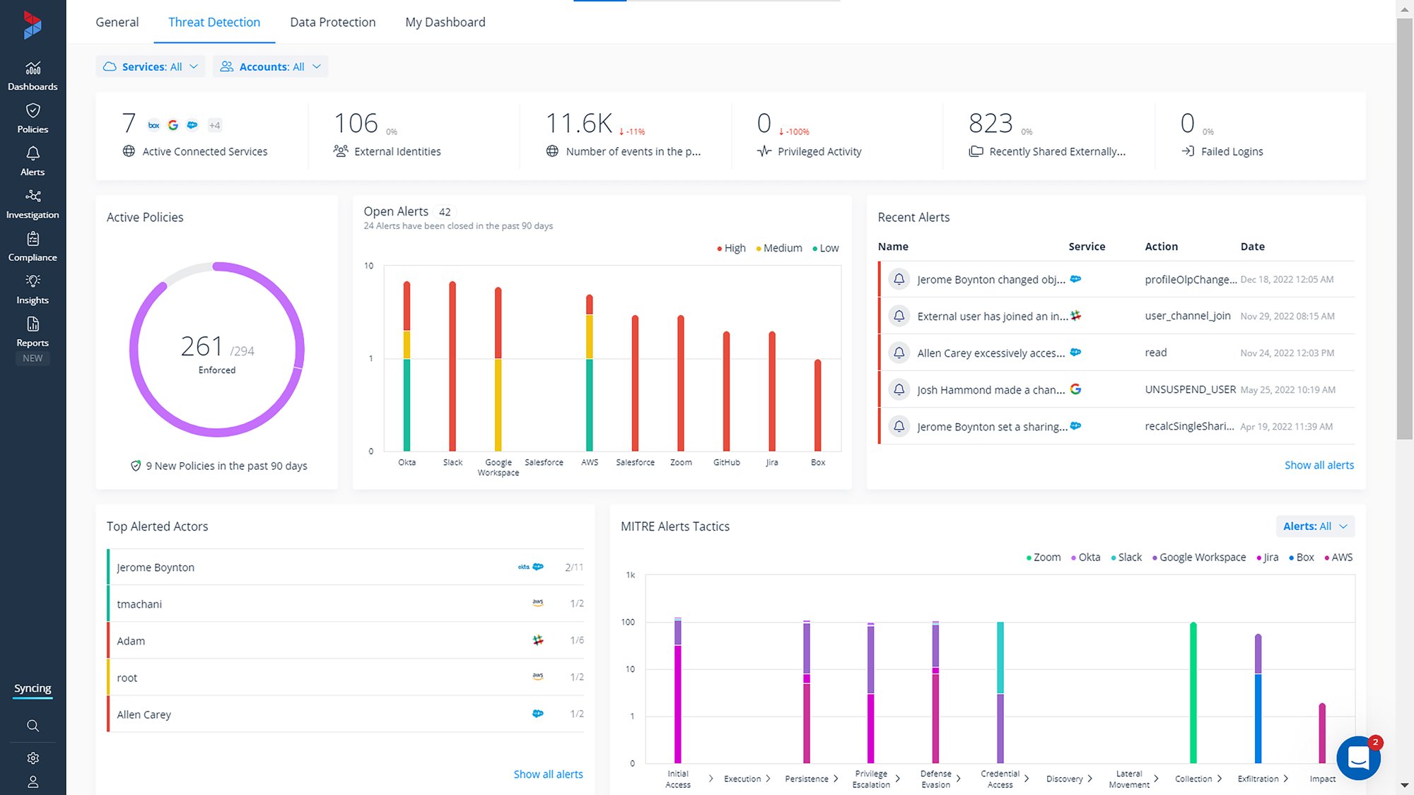Open the Intercom chat bubble

(1357, 757)
